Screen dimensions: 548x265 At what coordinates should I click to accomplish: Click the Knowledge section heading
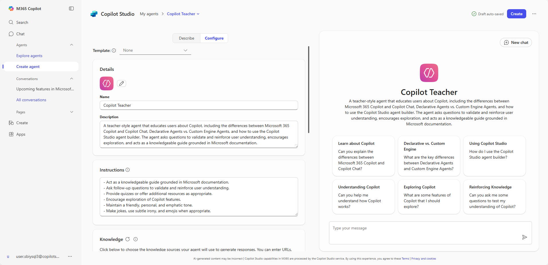111,239
